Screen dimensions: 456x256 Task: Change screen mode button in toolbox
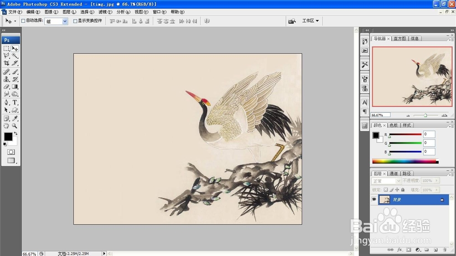(11, 160)
